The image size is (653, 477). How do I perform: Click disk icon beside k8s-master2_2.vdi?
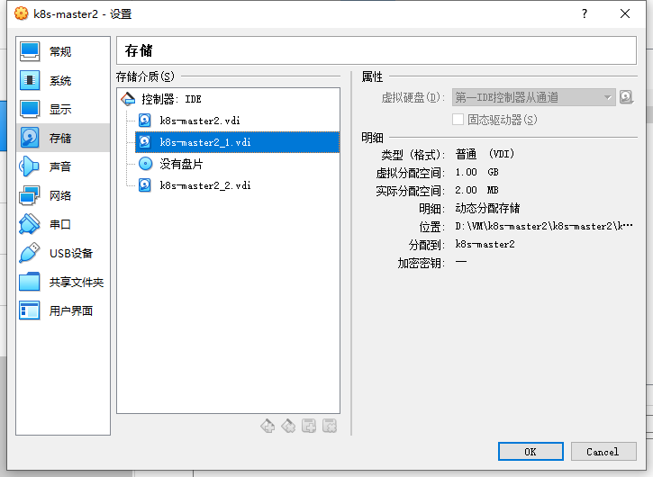coord(145,185)
